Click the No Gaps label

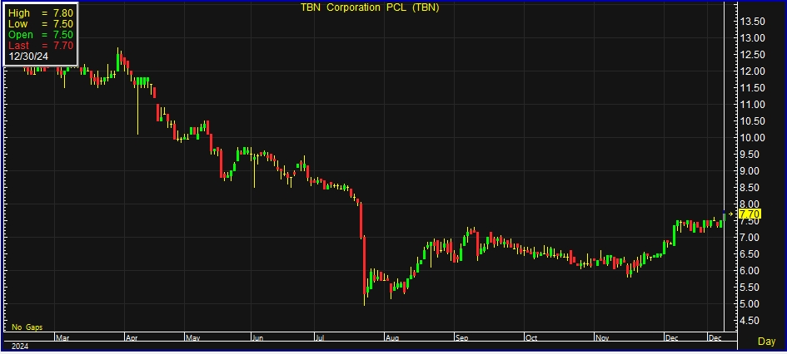click(25, 327)
